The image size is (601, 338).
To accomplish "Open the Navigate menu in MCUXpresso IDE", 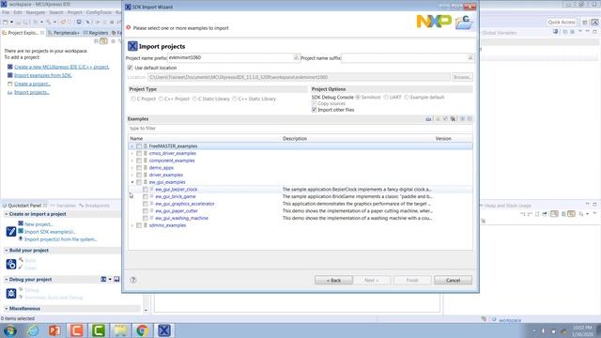I will [x=36, y=12].
